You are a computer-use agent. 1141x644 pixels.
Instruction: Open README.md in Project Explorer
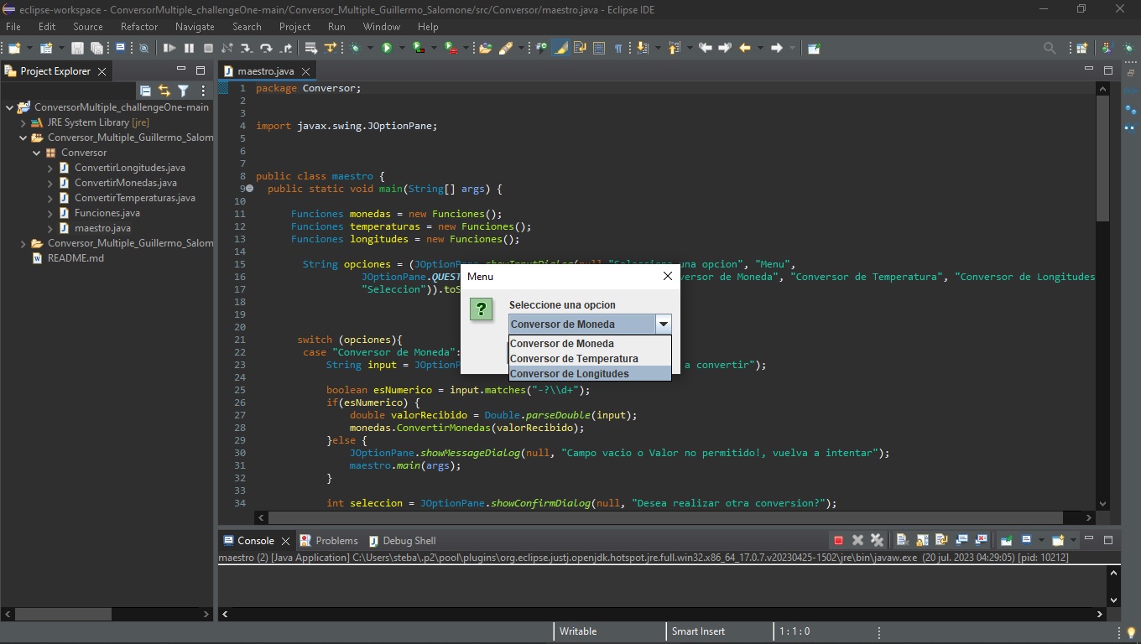coord(76,258)
